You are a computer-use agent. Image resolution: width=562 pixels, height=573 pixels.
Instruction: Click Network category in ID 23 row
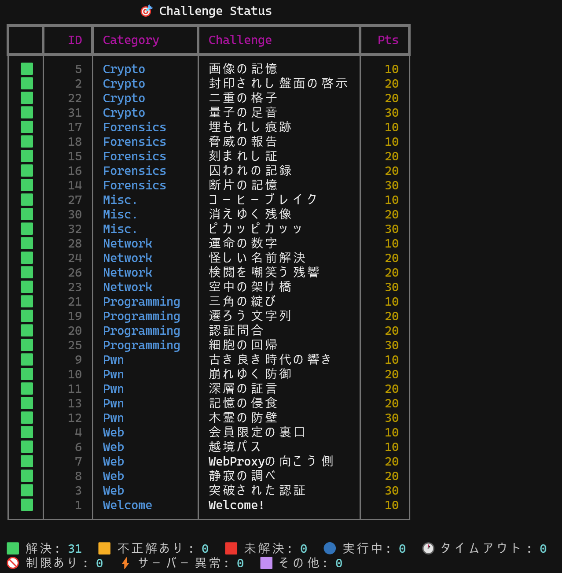pyautogui.click(x=128, y=287)
